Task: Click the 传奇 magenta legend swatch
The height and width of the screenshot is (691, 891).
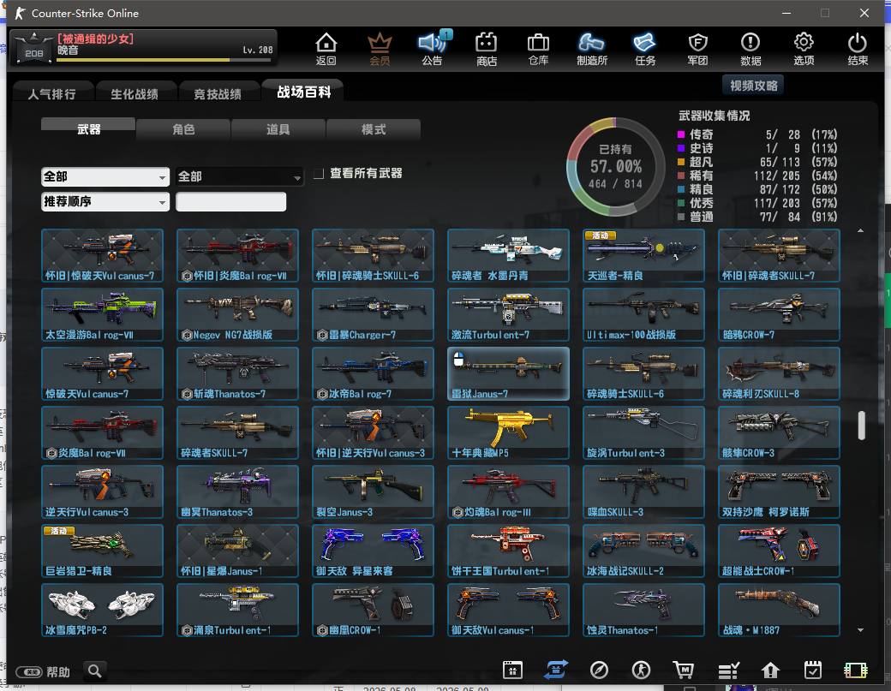Action: 681,134
